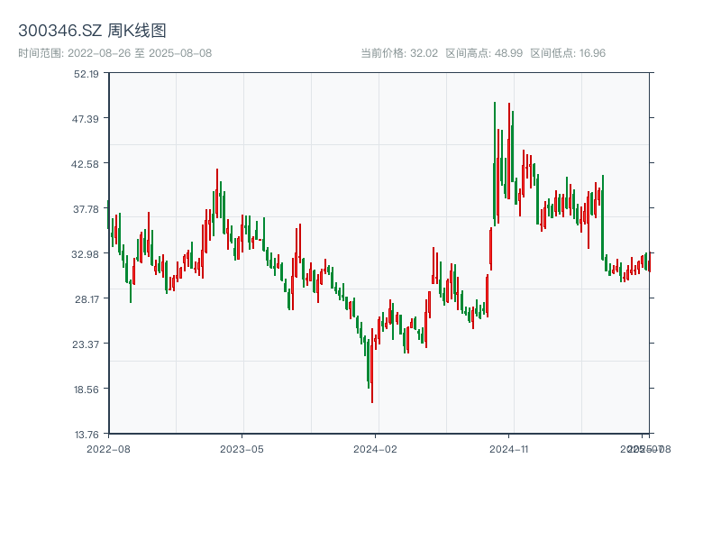Select the 2023-05 x-axis date label
Viewport: 721px width, 541px height.
coord(242,448)
